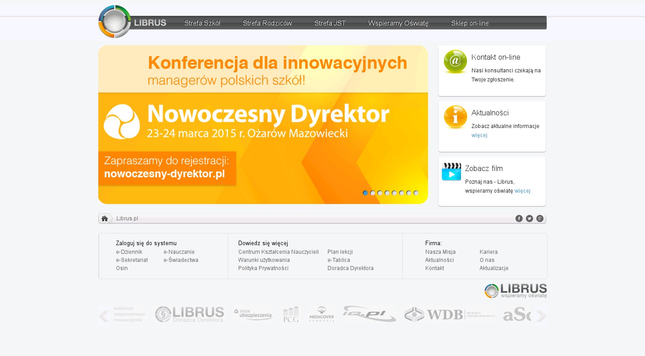Open the Sklep on-line menu item

coord(470,23)
